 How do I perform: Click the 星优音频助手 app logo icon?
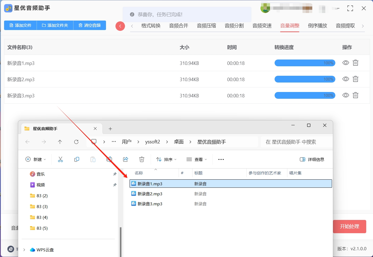tap(8, 8)
